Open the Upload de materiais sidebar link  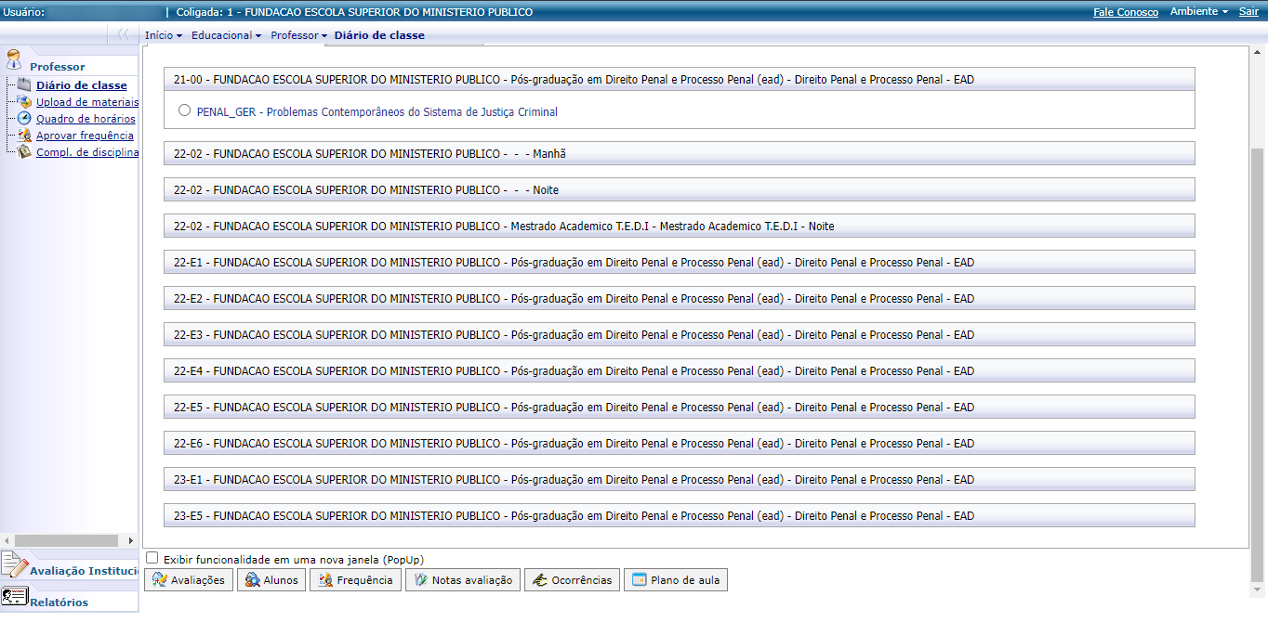click(x=87, y=102)
